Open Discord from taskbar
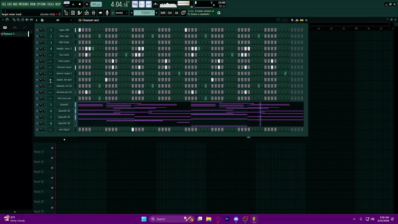This screenshot has width=398, height=224. pyautogui.click(x=236, y=219)
